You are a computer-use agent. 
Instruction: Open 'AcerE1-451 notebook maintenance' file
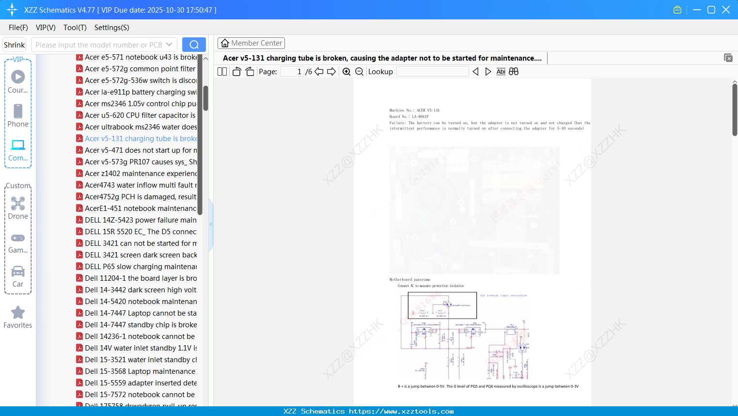pyautogui.click(x=137, y=208)
